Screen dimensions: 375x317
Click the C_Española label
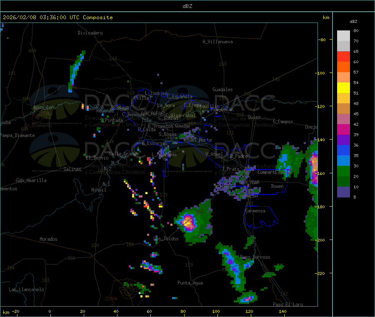(180, 97)
